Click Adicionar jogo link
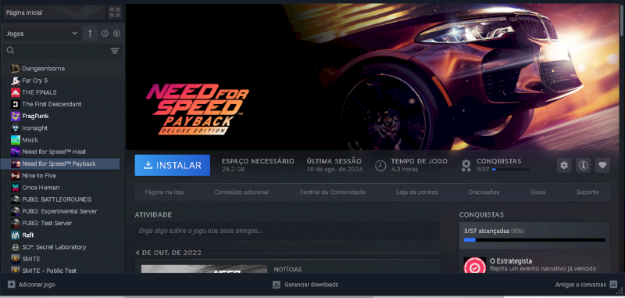Screen dimensions: 625x298 tap(37, 285)
